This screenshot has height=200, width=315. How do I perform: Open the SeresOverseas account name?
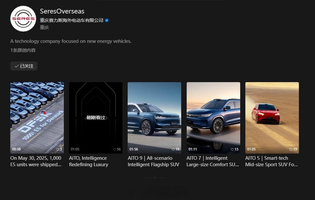(x=62, y=11)
